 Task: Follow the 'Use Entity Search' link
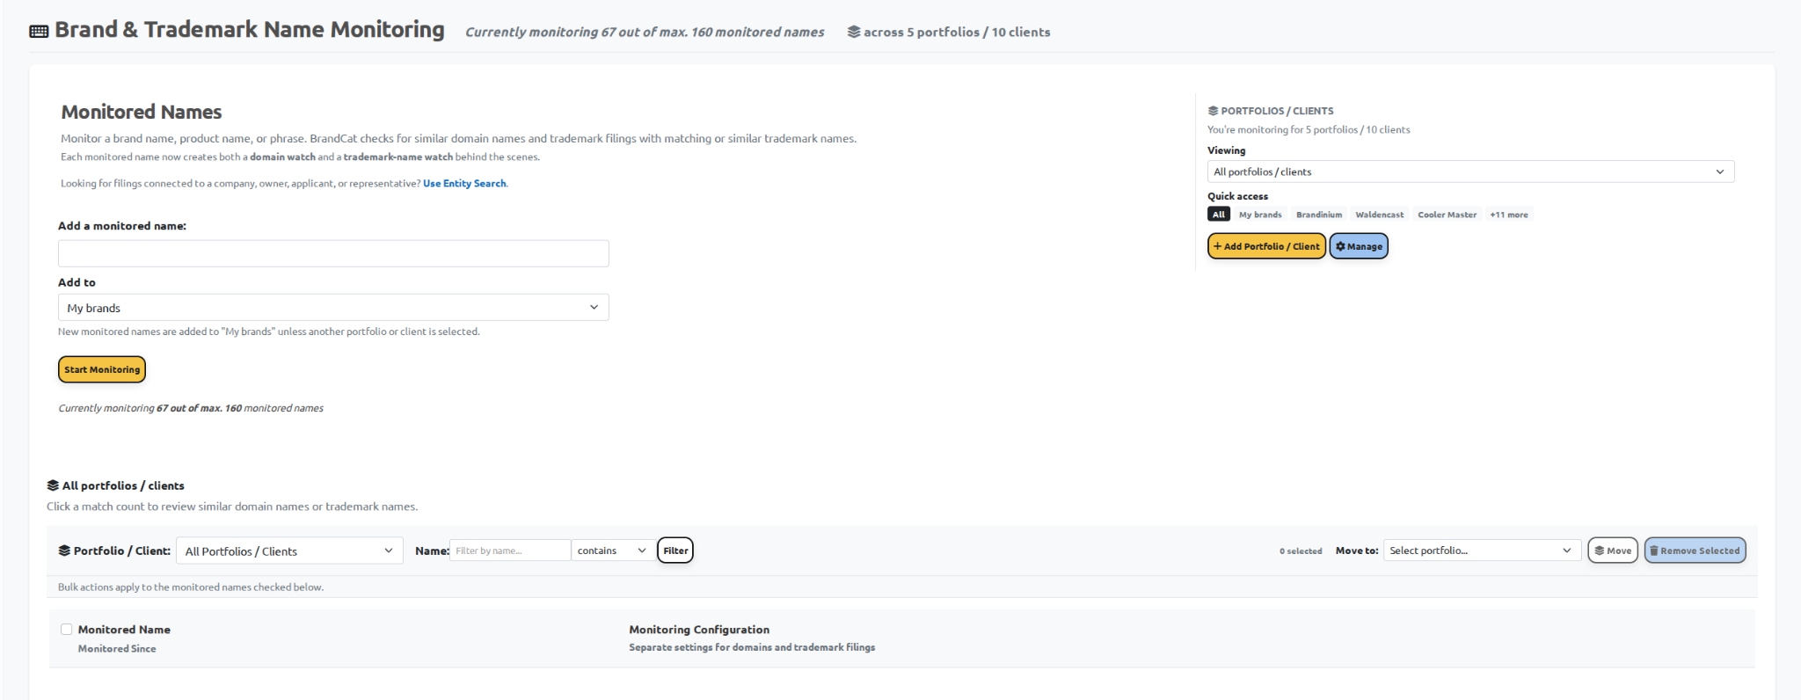(464, 184)
